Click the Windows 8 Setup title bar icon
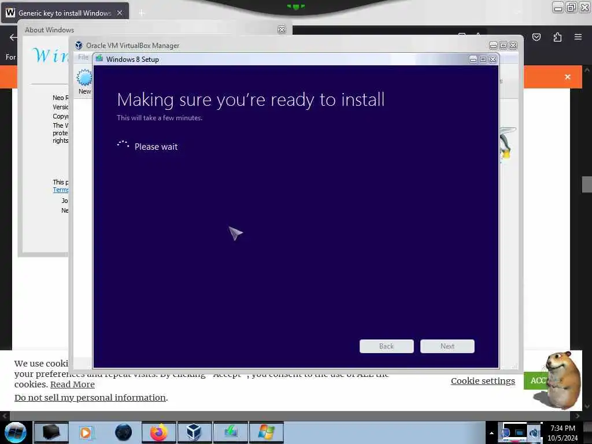Viewport: 592px width, 444px height. pyautogui.click(x=99, y=58)
